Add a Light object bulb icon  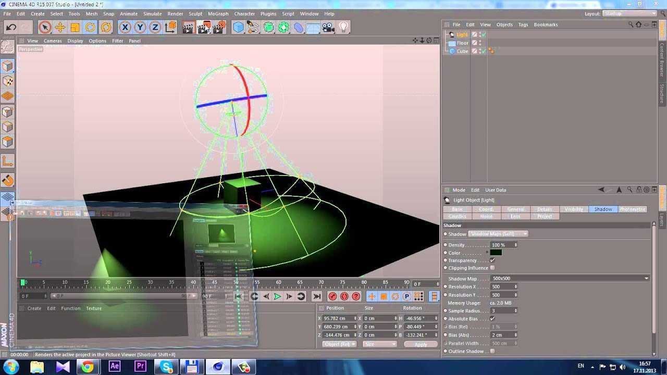click(x=344, y=27)
